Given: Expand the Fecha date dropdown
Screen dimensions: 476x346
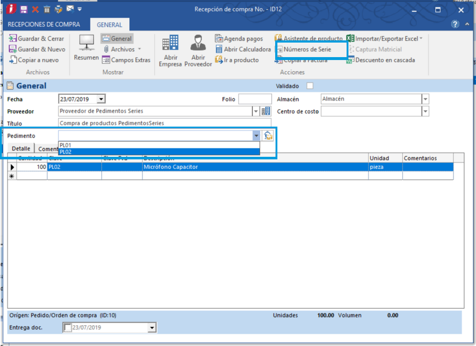Looking at the screenshot, I should (101, 99).
